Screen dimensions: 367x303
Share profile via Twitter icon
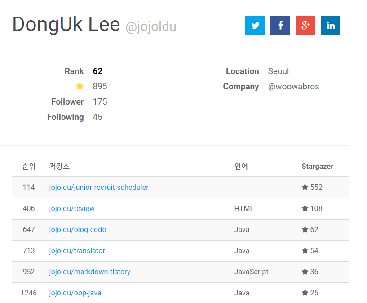255,25
